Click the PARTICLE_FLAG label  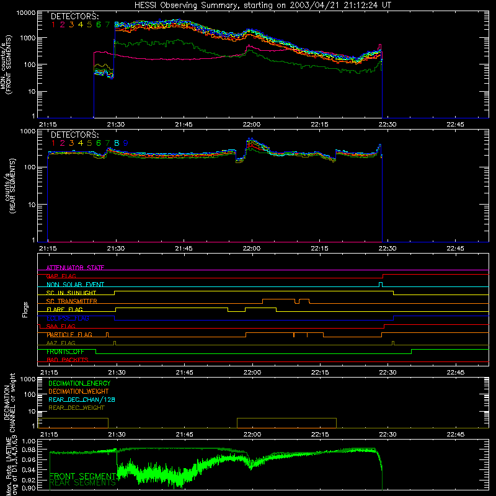(x=69, y=334)
